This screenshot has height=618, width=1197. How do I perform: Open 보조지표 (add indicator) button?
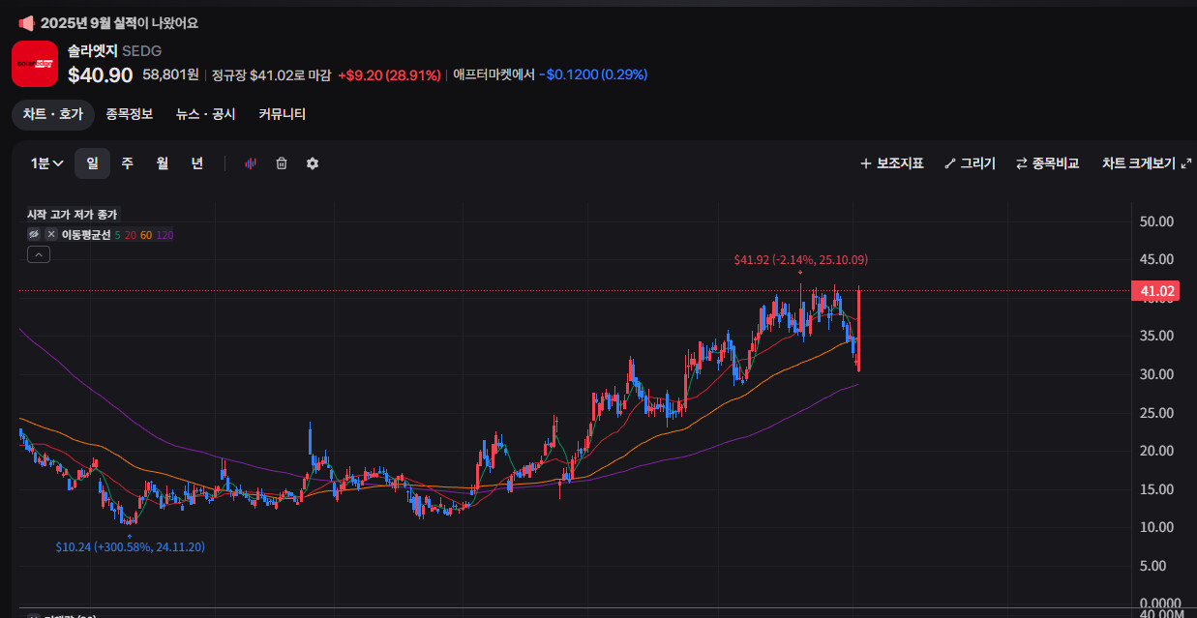pos(891,163)
